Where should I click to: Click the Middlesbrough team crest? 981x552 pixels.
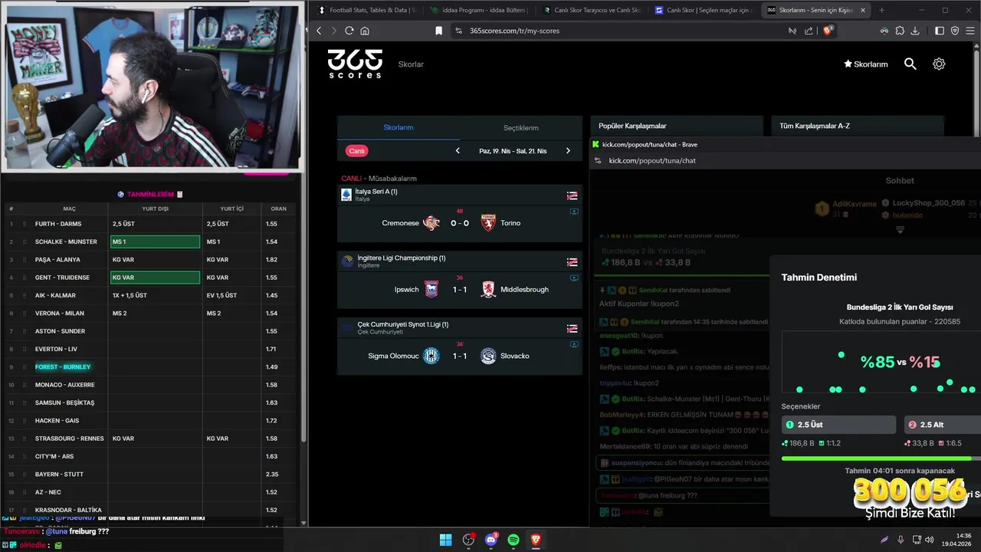tap(488, 289)
